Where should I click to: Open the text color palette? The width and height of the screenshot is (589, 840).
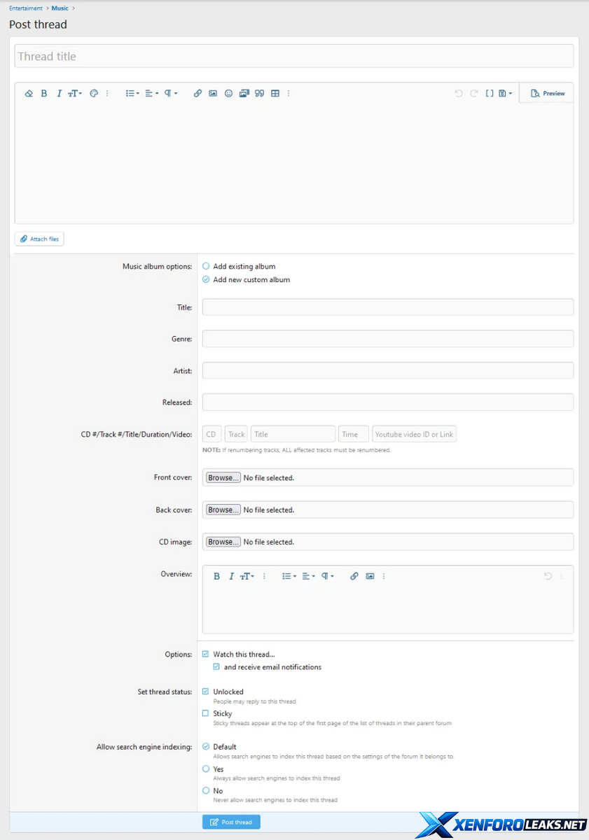(94, 93)
